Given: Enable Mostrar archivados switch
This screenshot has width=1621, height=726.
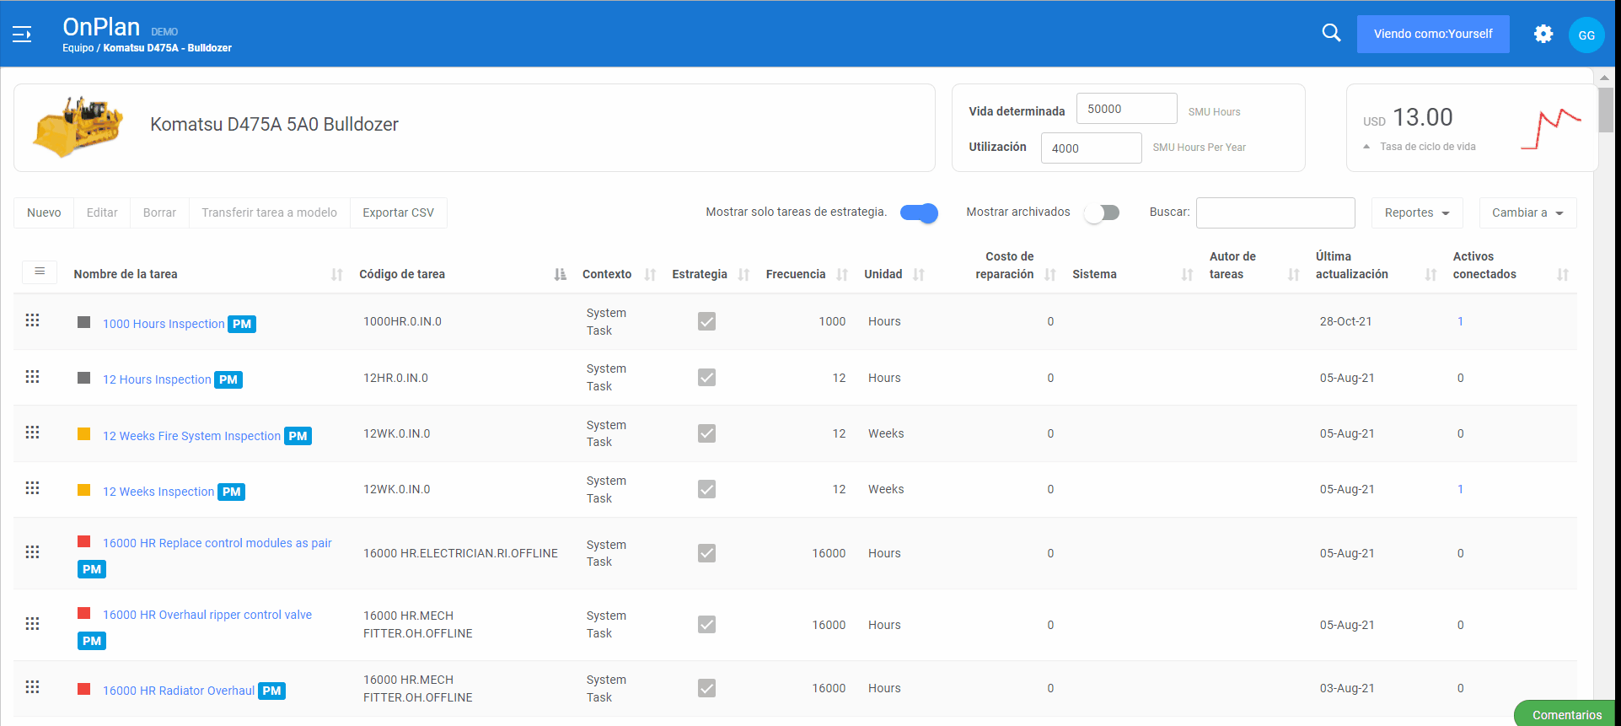Looking at the screenshot, I should click(1102, 212).
